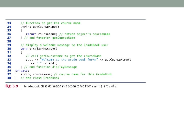This screenshot has height=138, width=184.
Task: Click comment 'display a welcome message to the GradeBook user'
Action: pyautogui.click(x=64, y=45)
